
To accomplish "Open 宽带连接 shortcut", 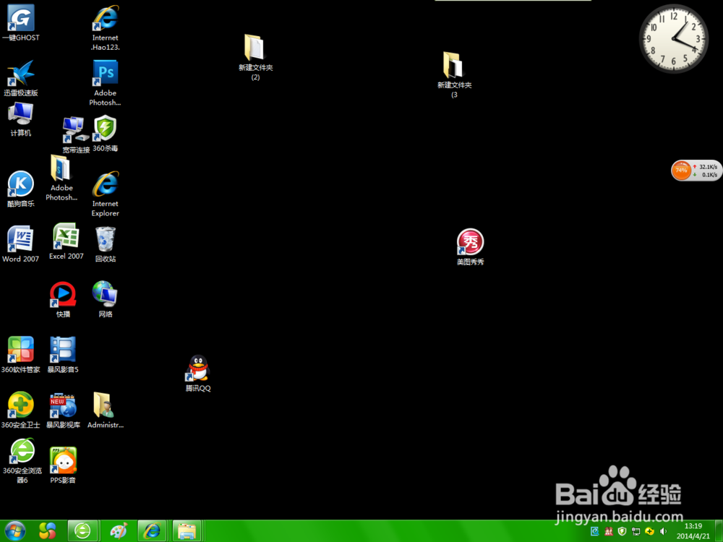I will coord(76,135).
